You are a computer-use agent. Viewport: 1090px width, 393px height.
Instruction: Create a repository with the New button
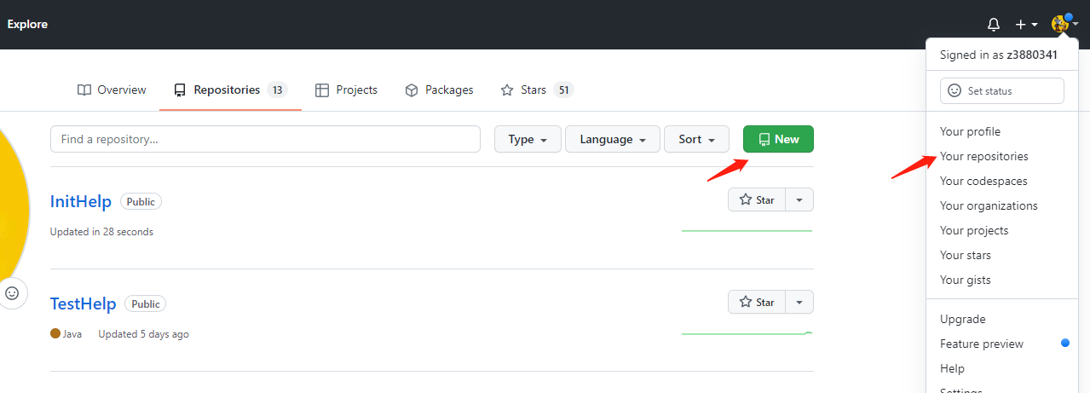(778, 139)
